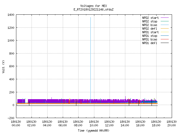
Task: Click the plot title 'Voltages for MEX'
Action: [93, 6]
